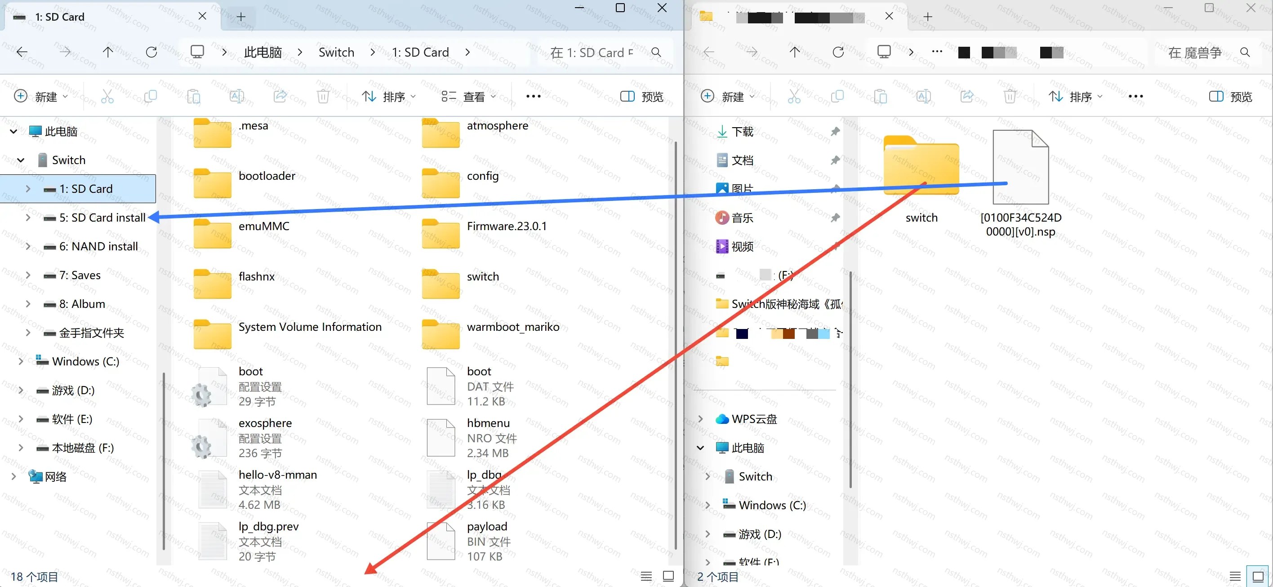Click 此电脑 in the address breadcrumb
This screenshot has width=1273, height=587.
[x=263, y=52]
